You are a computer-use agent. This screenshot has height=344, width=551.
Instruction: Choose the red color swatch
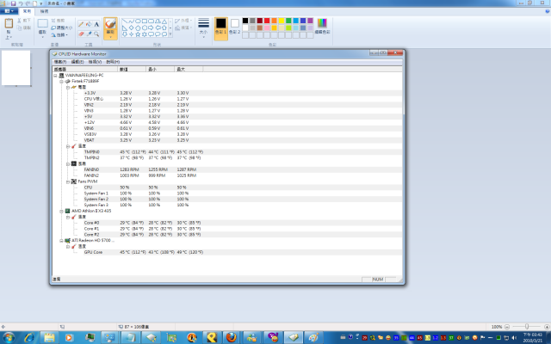coord(267,21)
